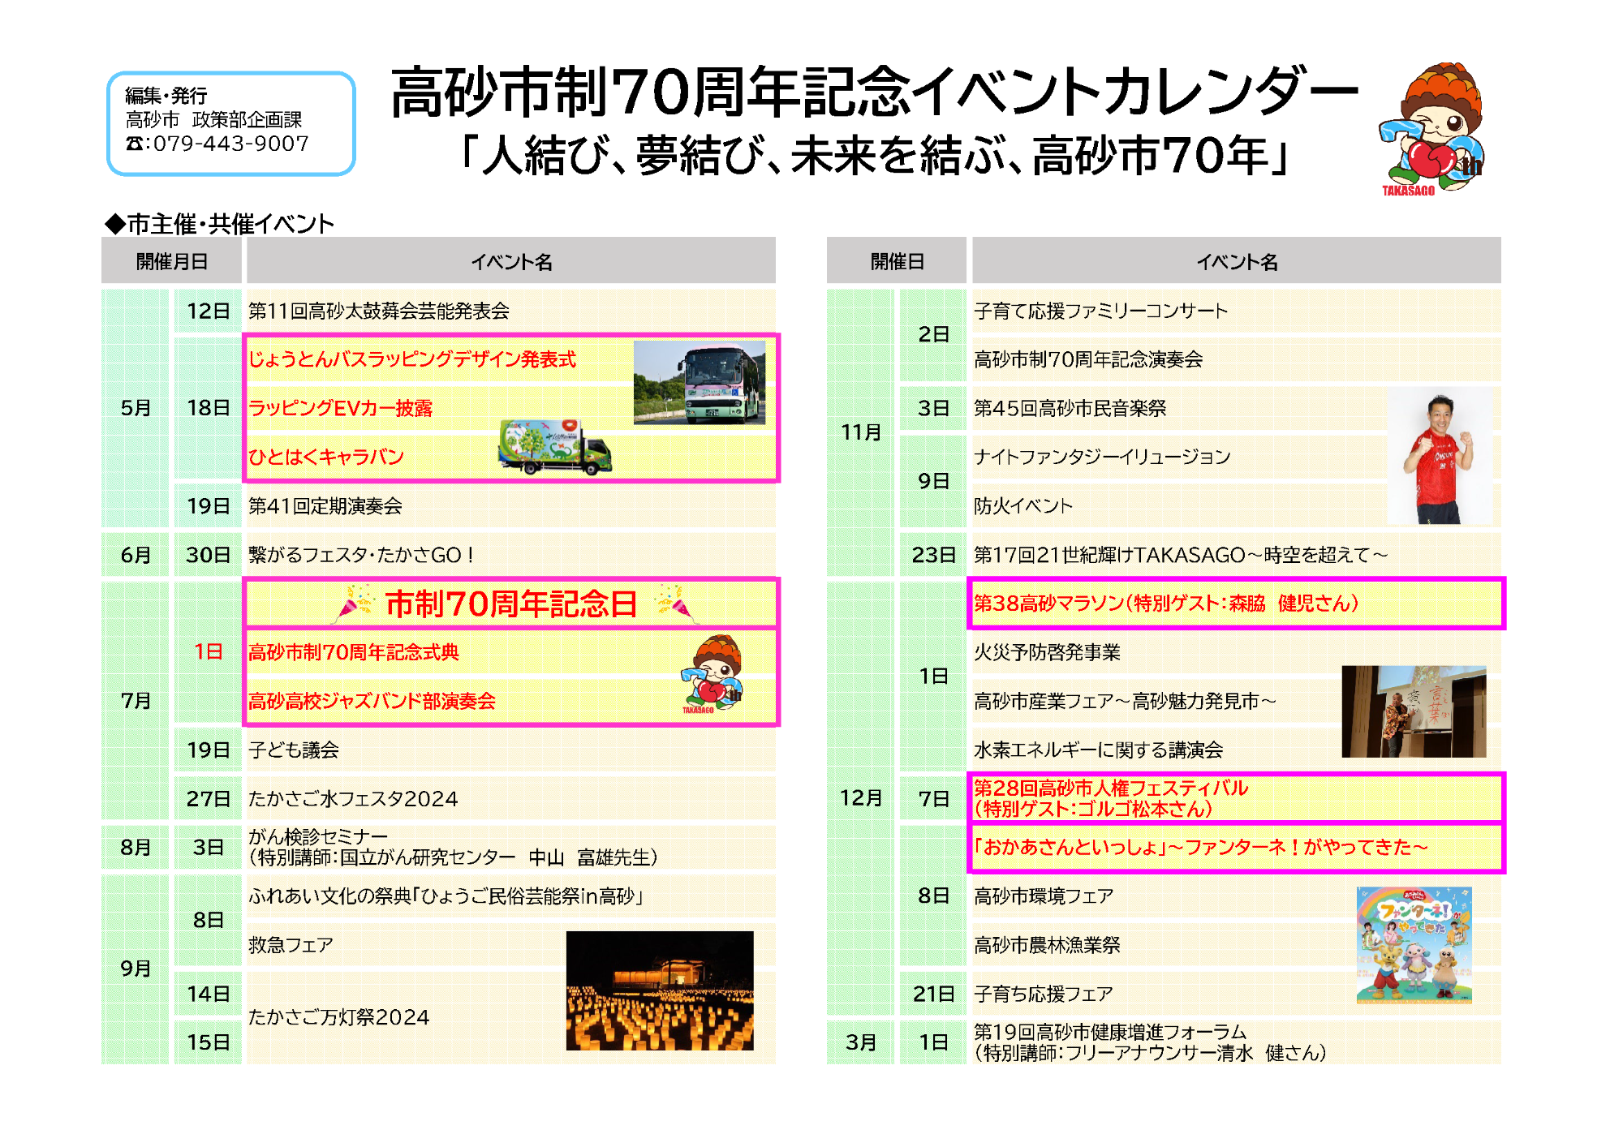Viewport: 1623px width, 1147px height.
Task: Click the red 1日 date in July
Action: click(208, 652)
